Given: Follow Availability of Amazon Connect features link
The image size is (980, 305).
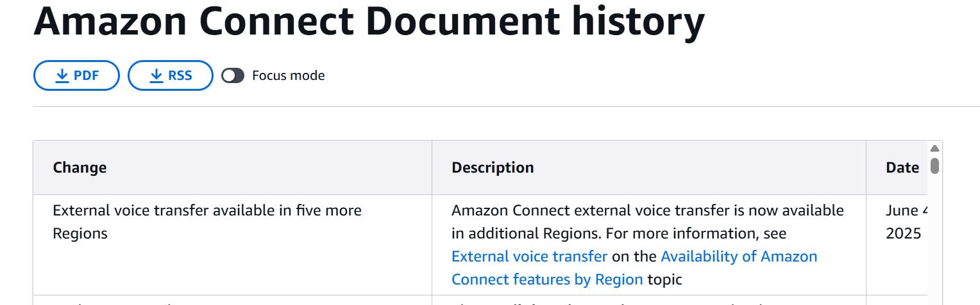Looking at the screenshot, I should [634, 268].
